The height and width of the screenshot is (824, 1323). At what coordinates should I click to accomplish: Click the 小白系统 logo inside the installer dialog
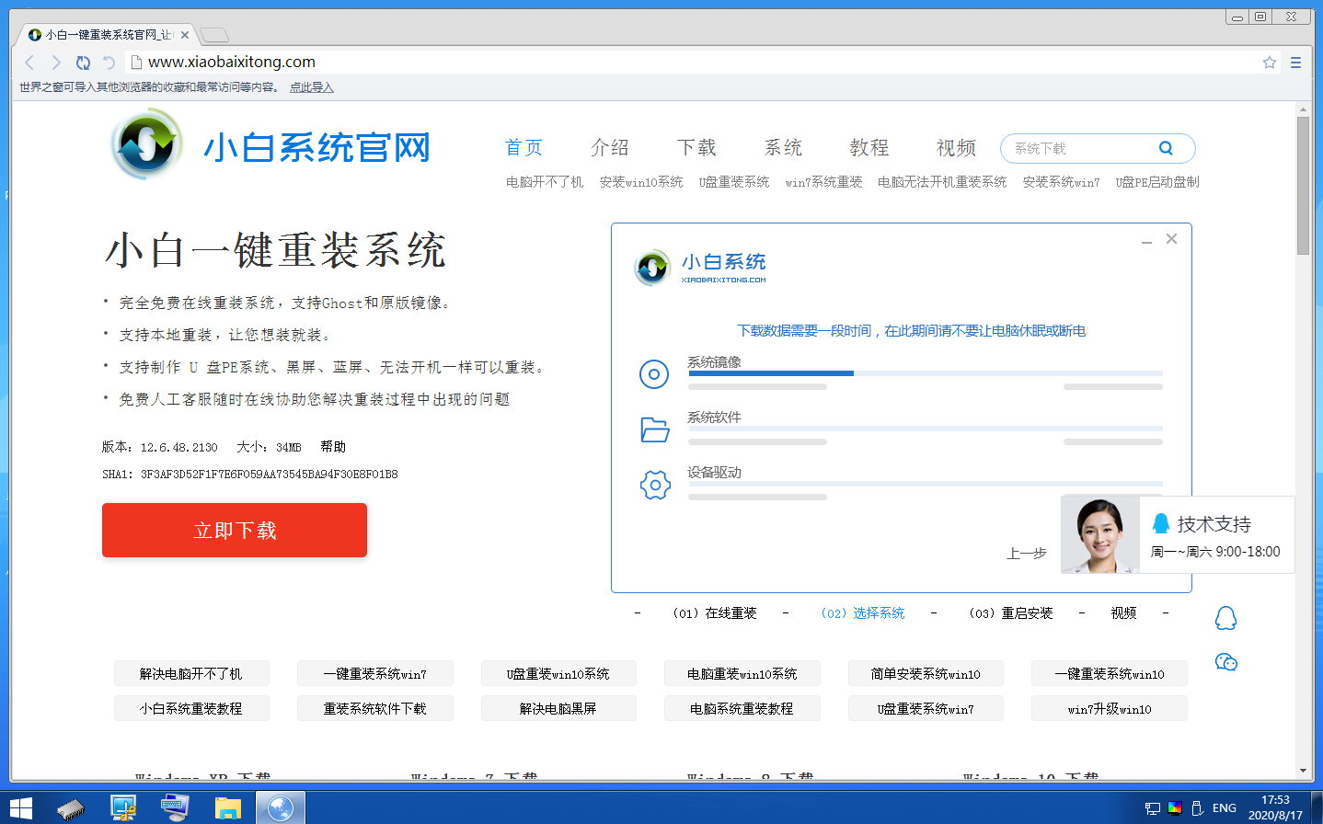click(653, 268)
